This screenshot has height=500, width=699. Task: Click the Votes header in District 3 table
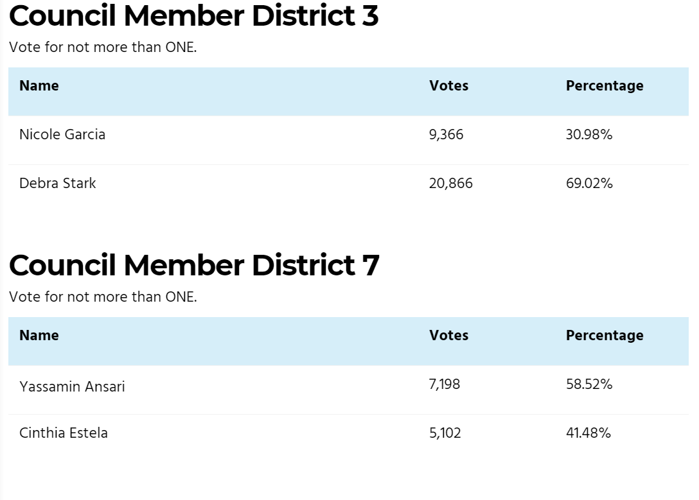click(448, 86)
